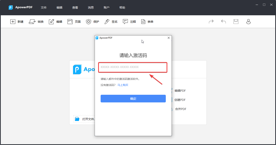Open the 文件 menu
Image resolution: width=276 pixels, height=145 pixels.
tap(44, 8)
